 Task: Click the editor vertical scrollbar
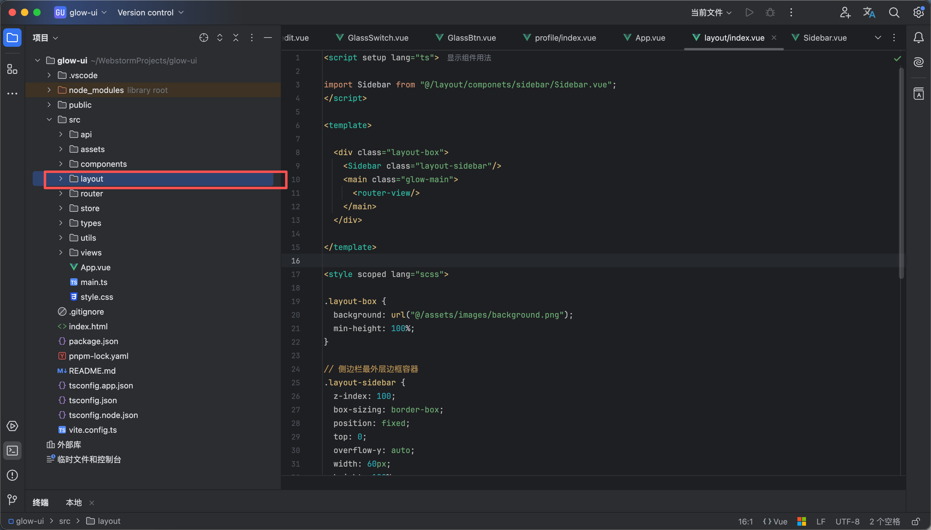tap(901, 173)
